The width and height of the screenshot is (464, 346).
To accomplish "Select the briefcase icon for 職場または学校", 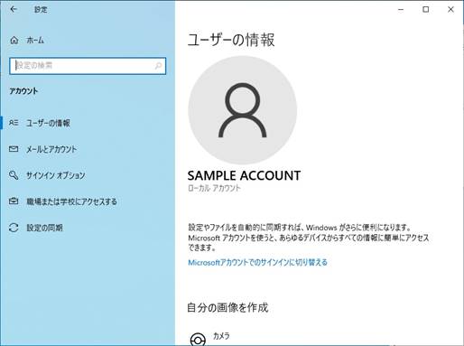I will coord(14,201).
